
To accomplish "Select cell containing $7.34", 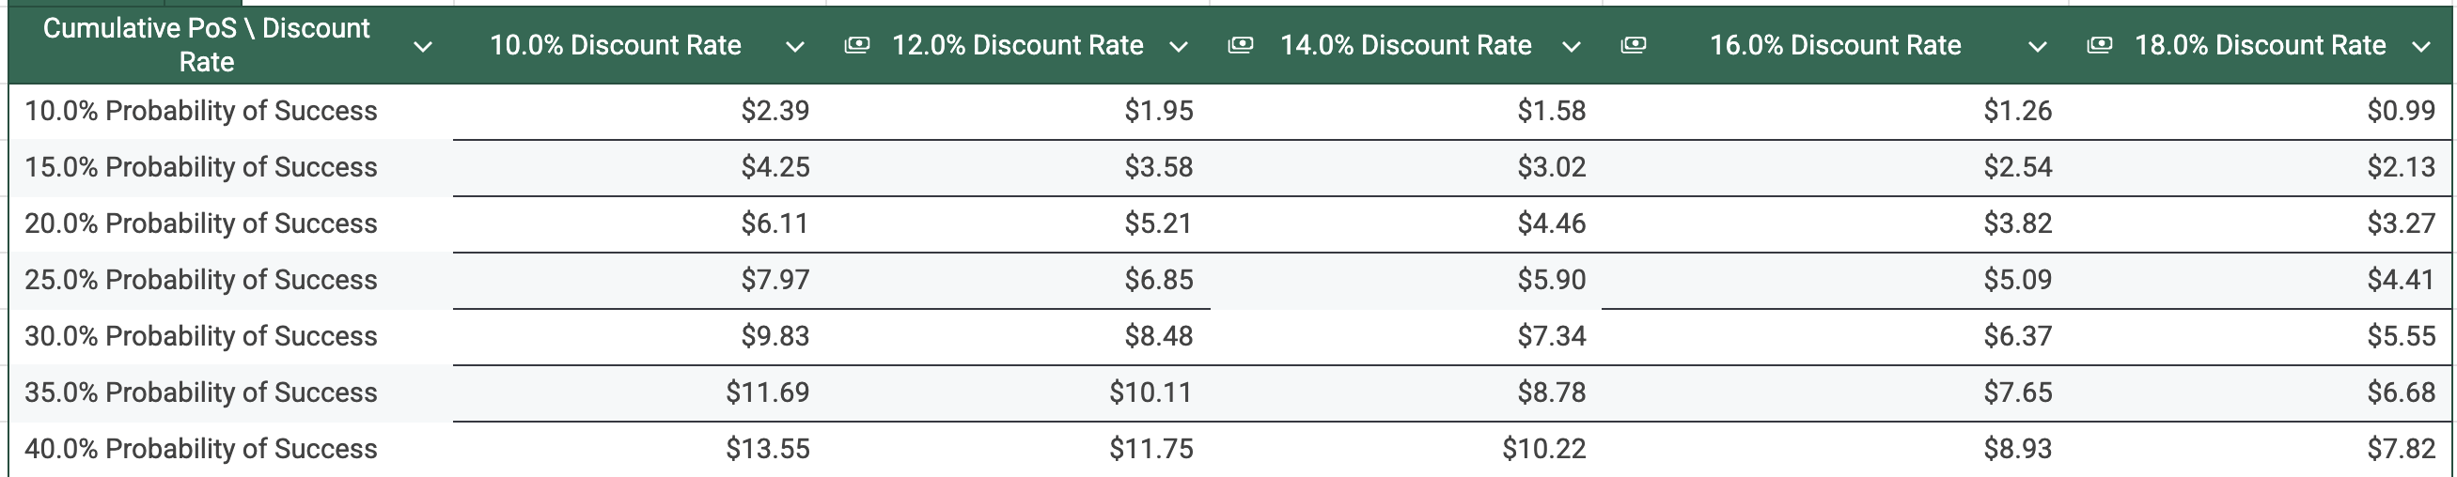I will (x=1406, y=336).
